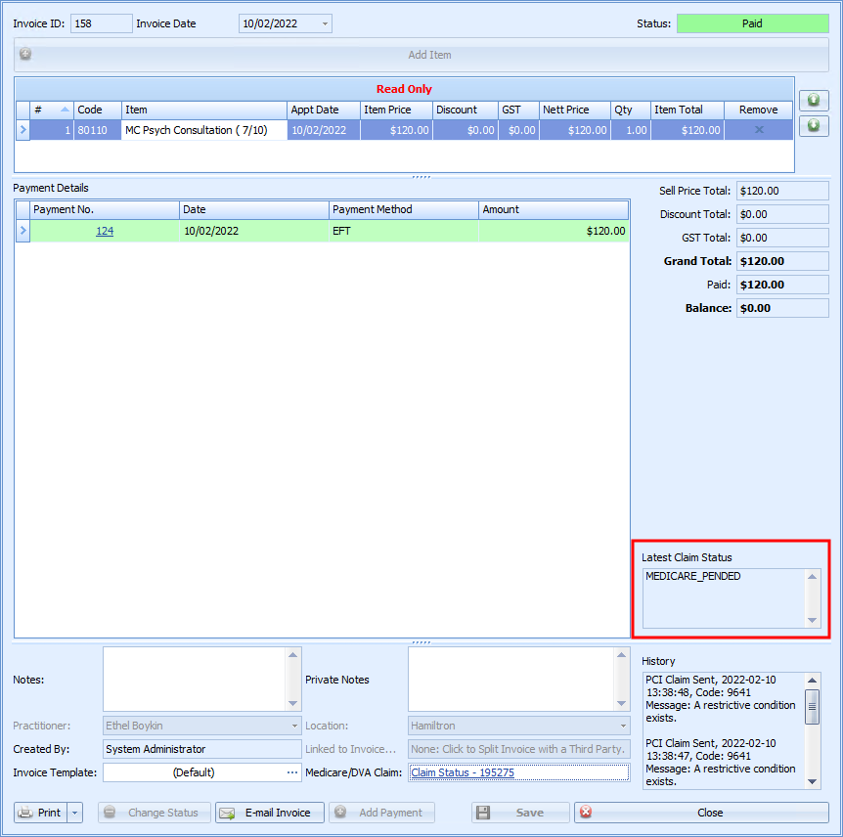843x837 pixels.
Task: Click the Created By field
Action: (x=201, y=749)
